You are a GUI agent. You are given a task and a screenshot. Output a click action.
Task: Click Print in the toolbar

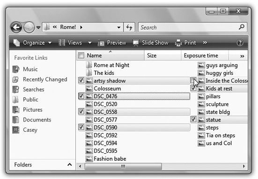[185, 43]
